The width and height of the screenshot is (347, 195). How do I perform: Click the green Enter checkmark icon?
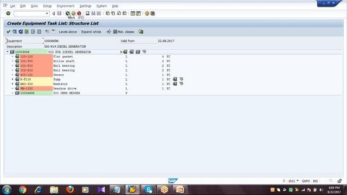9,14
